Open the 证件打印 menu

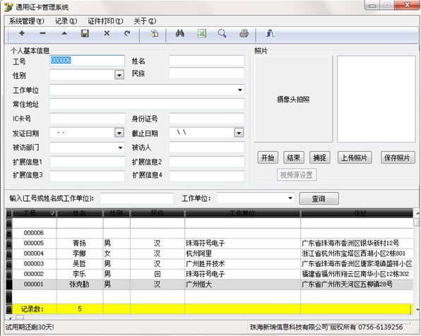105,21
